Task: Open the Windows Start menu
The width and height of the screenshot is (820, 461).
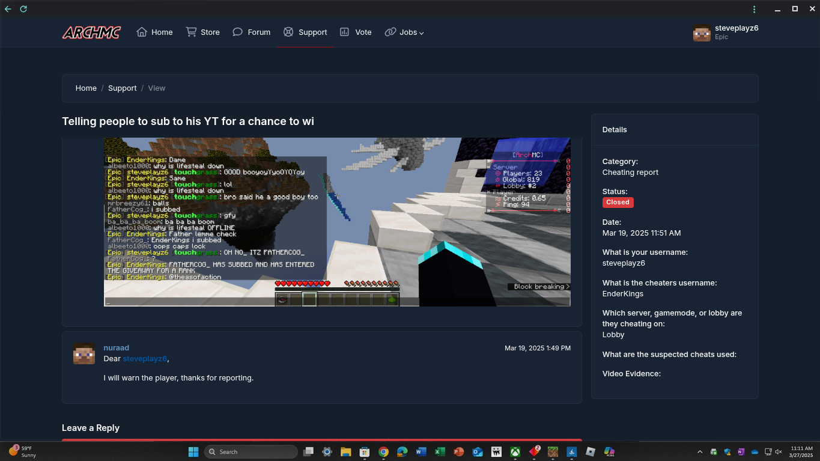Action: pyautogui.click(x=193, y=451)
